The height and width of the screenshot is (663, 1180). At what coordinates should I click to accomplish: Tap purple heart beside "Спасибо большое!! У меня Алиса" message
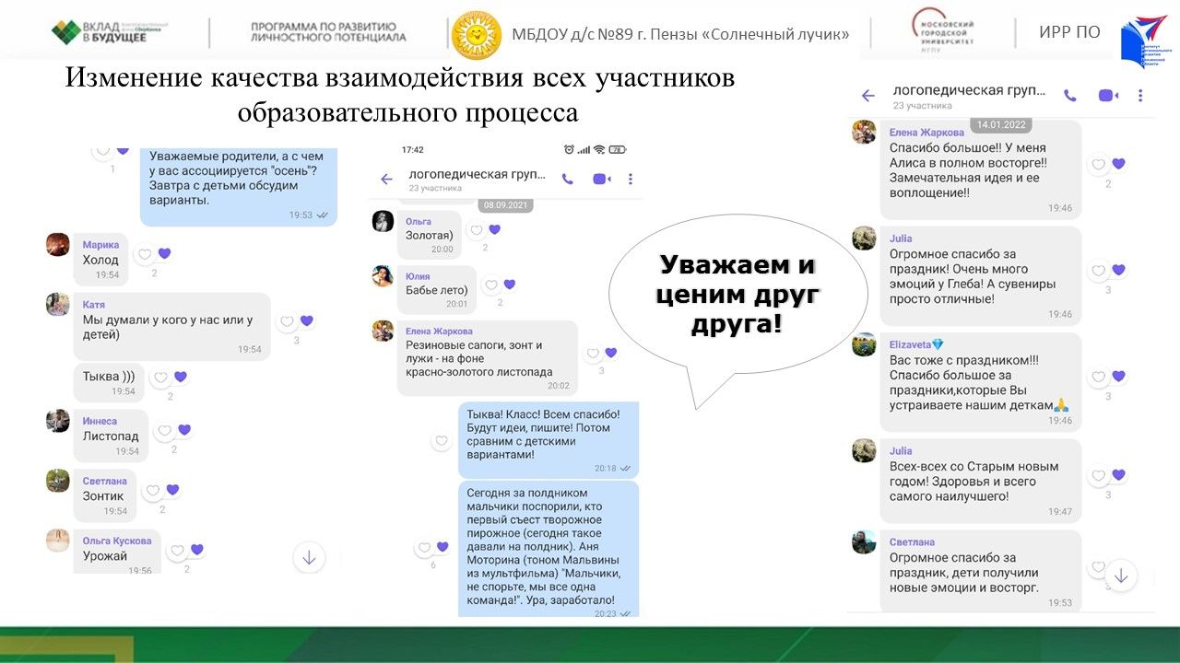1118,164
